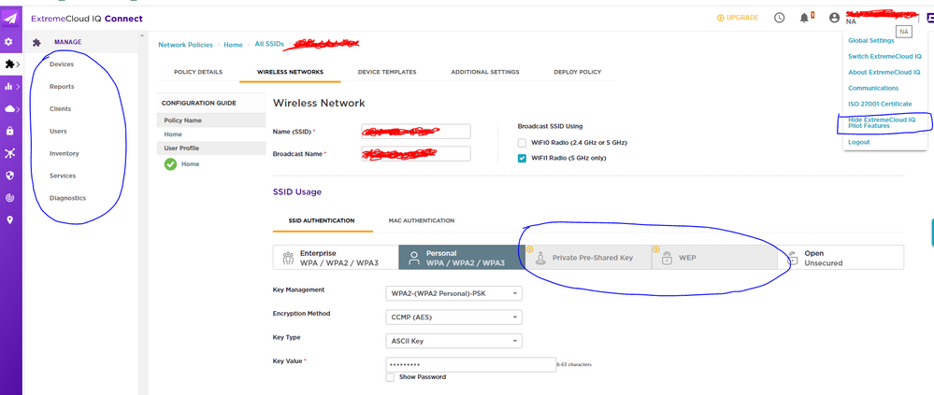Click the Name (SSID) input field
This screenshot has height=395, width=934.
point(416,131)
